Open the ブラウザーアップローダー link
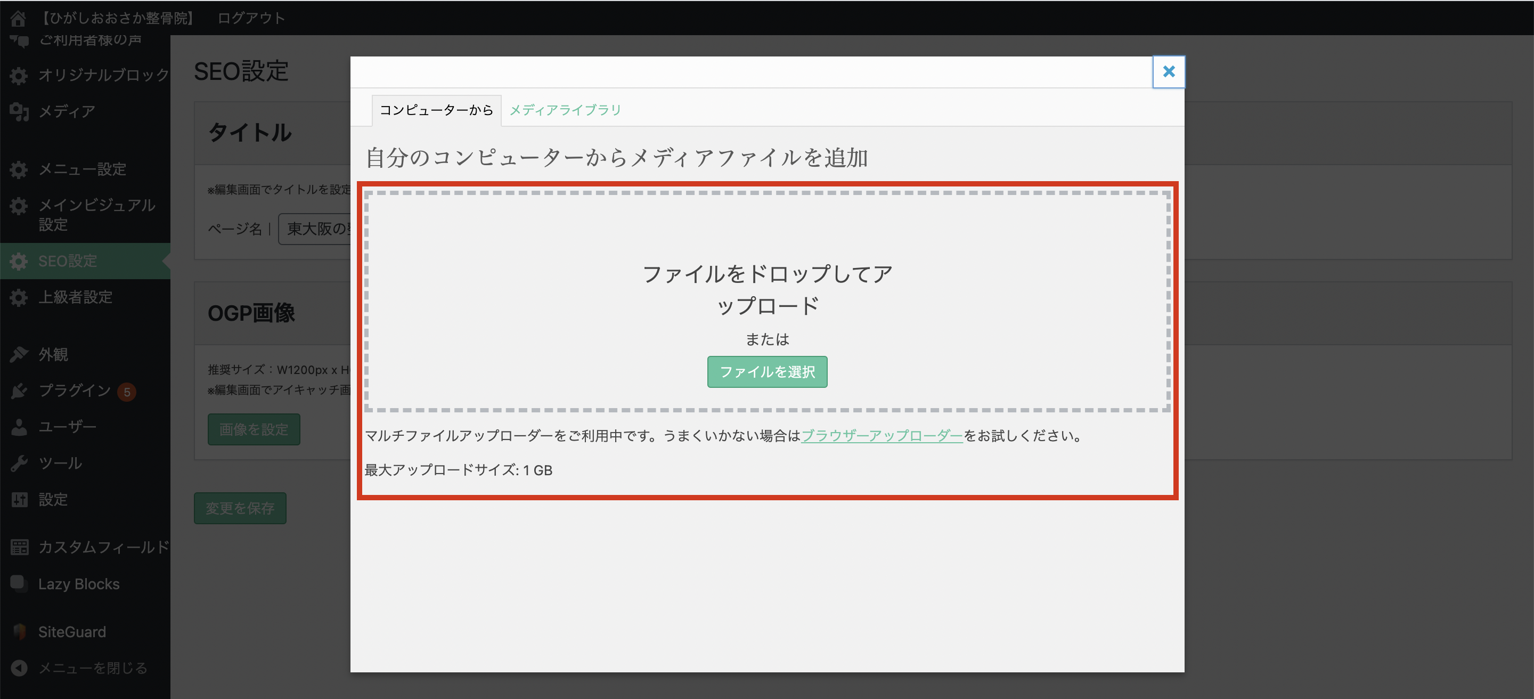The image size is (1534, 699). pyautogui.click(x=882, y=436)
